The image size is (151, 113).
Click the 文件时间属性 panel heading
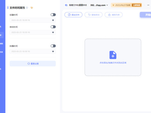click(x=17, y=8)
